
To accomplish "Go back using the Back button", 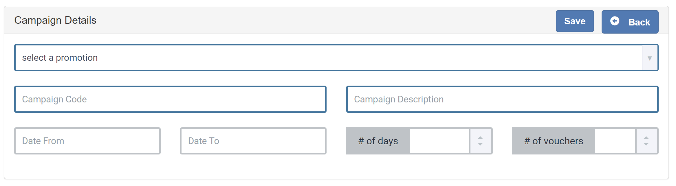I will (630, 22).
